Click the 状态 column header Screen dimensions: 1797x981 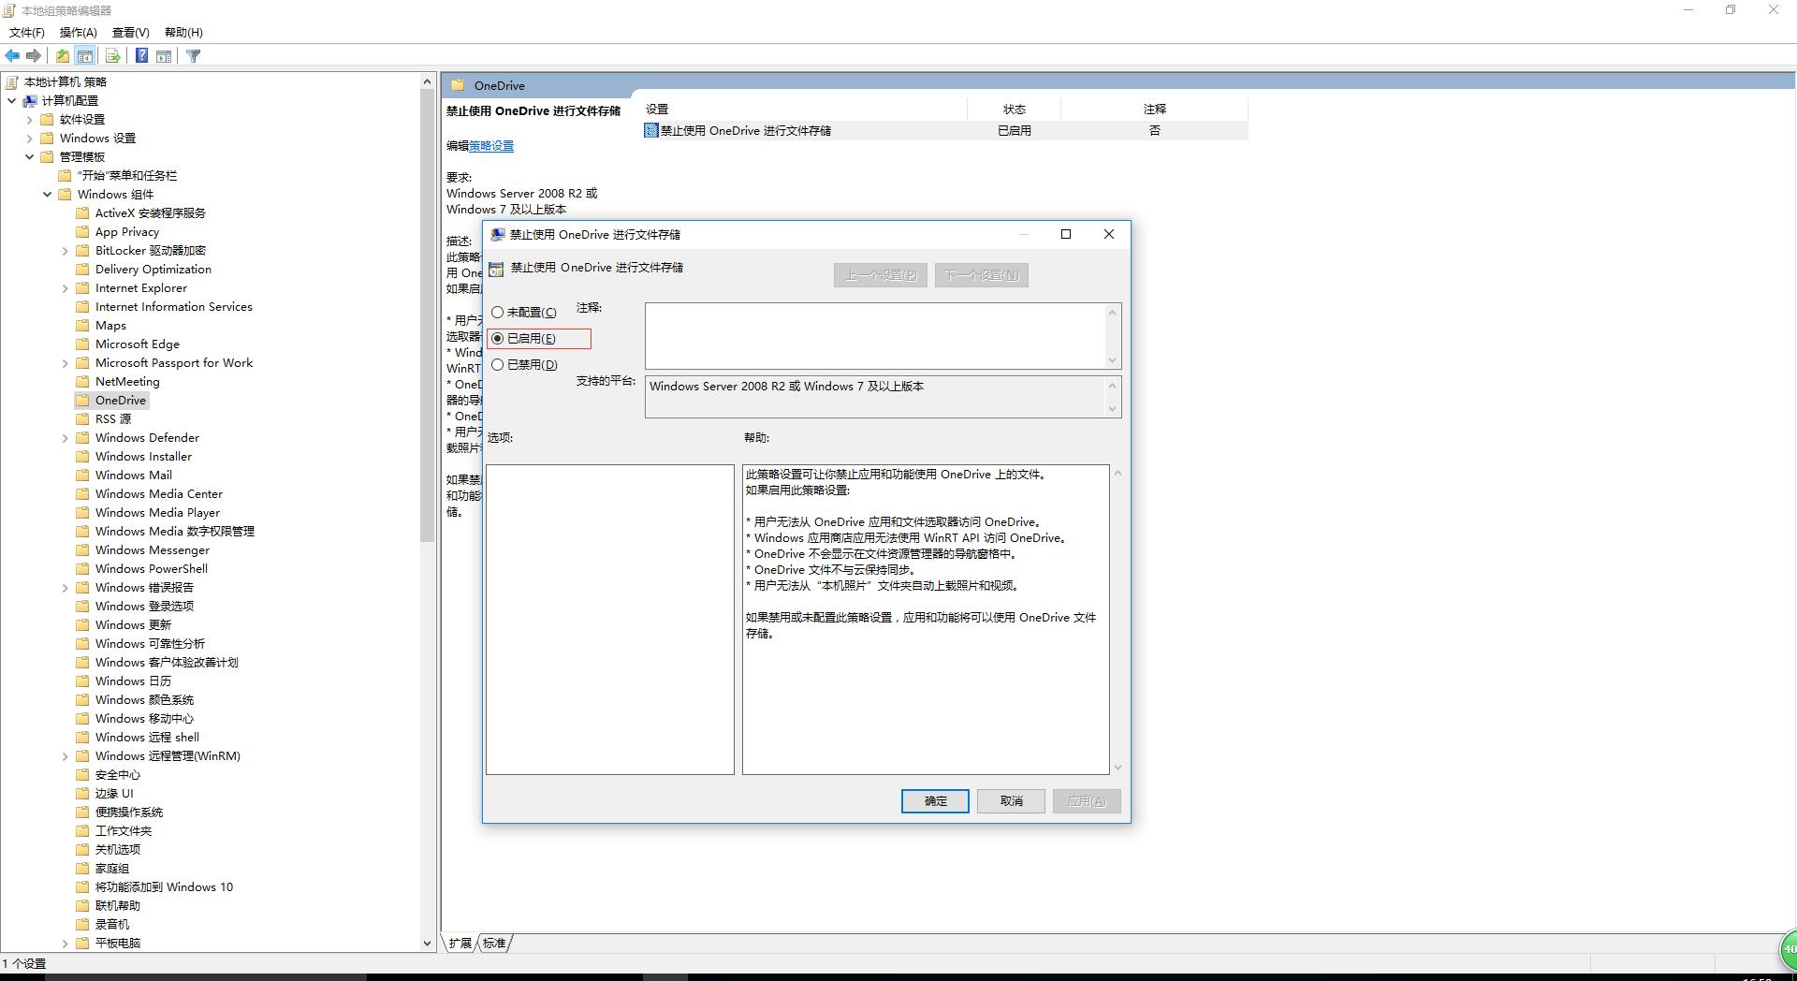[1014, 110]
